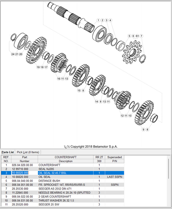Click callout 15 in the diagram
Screen dimensions: 172x209
pyautogui.click(x=79, y=91)
